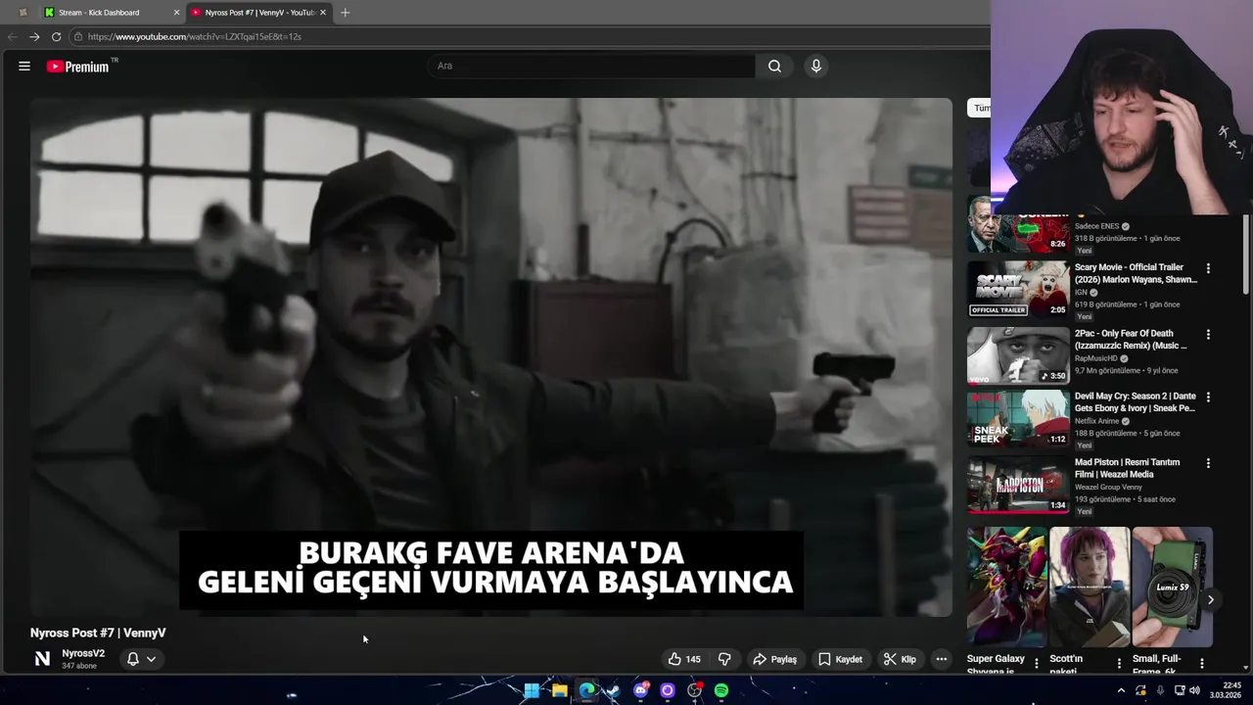Open volume speaker icon in tray
Screen dimensions: 1253x705
click(x=1194, y=690)
